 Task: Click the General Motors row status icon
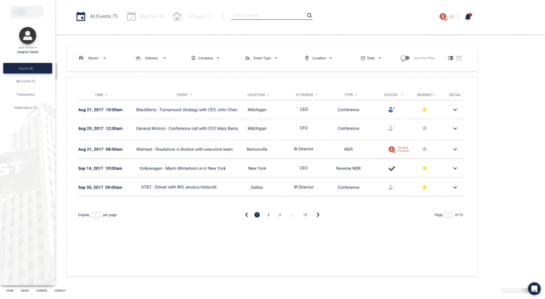click(391, 129)
